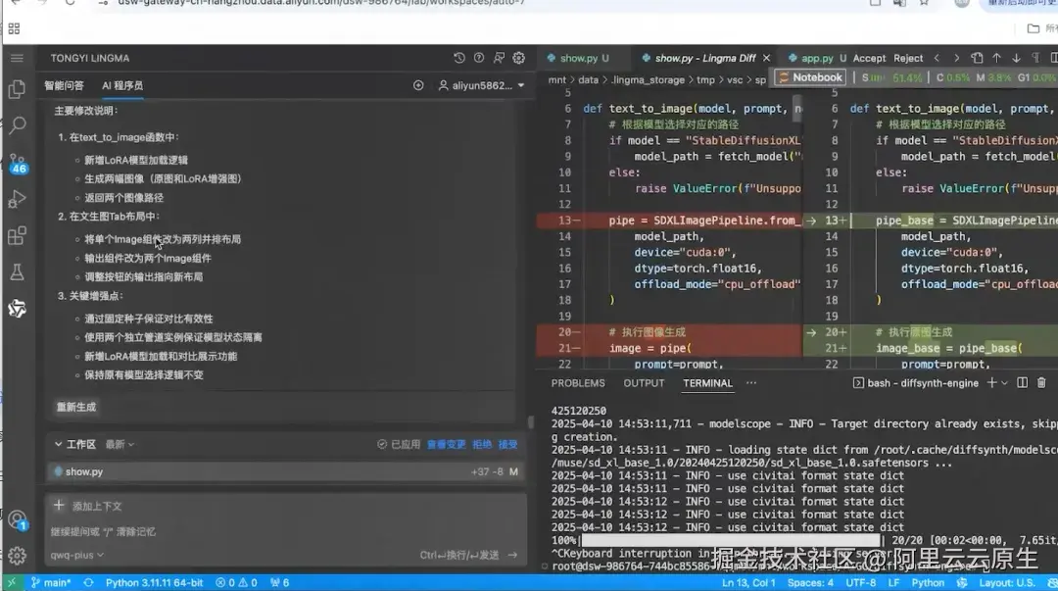Click 接受 link in workspace section
The image size is (1058, 591).
(x=507, y=444)
